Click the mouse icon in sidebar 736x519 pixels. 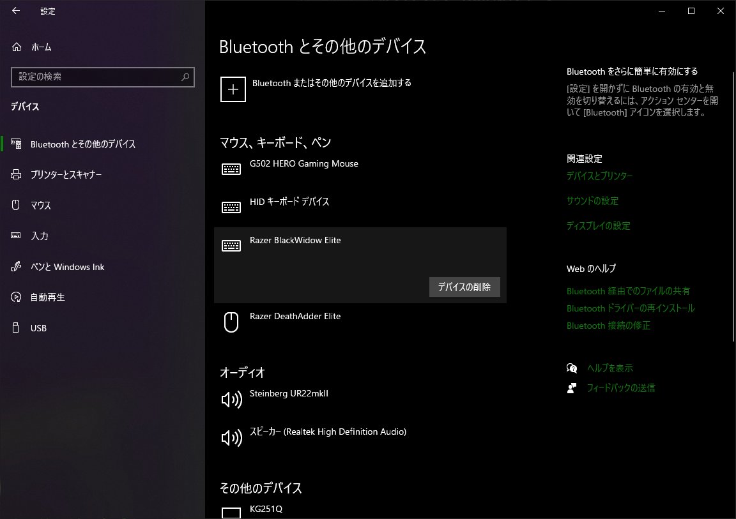click(16, 205)
